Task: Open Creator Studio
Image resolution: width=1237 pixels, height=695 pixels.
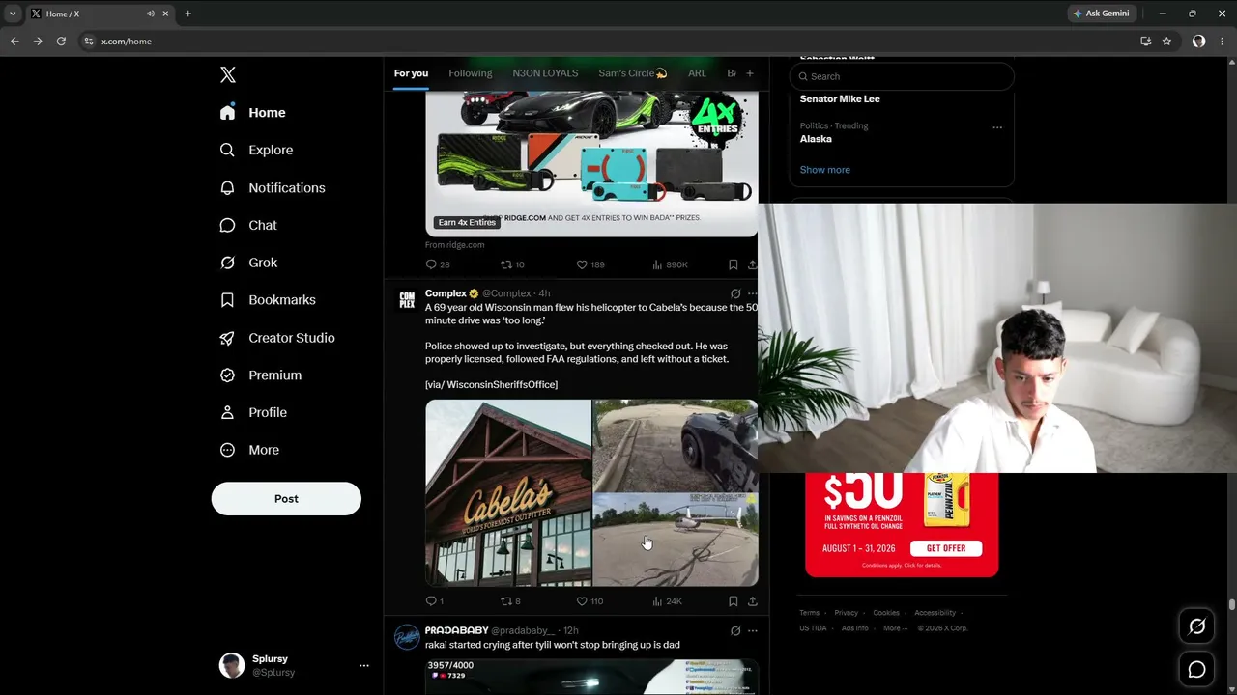Action: click(x=277, y=338)
